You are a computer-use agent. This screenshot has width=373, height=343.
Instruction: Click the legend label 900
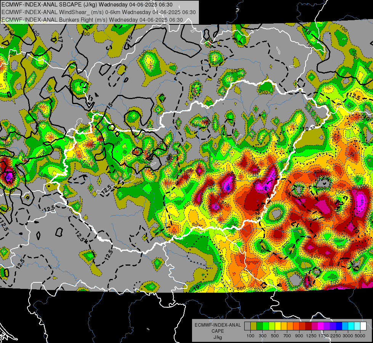(x=299, y=336)
